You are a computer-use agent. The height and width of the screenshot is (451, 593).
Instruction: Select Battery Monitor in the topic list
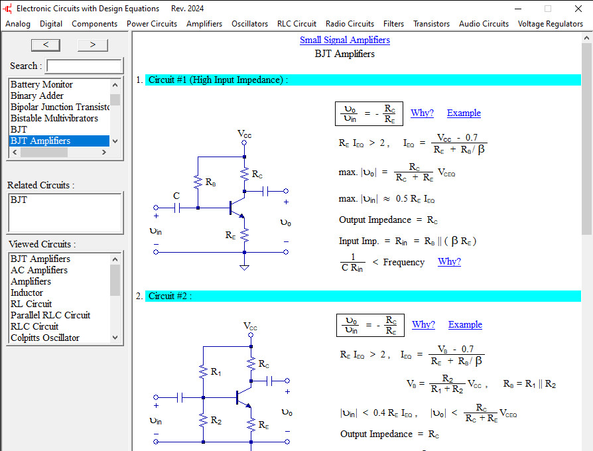[x=60, y=84]
